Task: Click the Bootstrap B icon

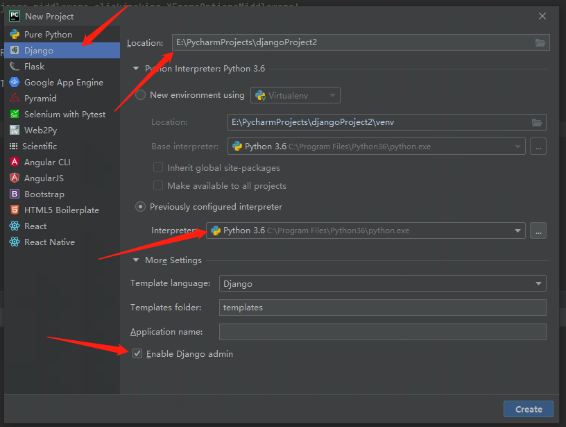Action: (x=15, y=194)
